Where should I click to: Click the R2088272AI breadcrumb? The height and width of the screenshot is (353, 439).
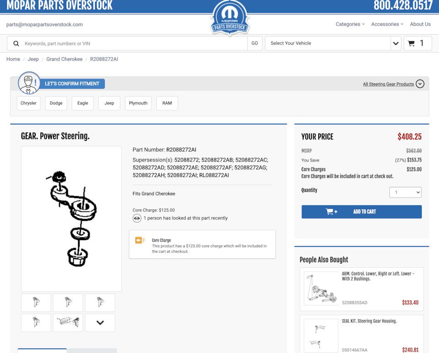[104, 59]
